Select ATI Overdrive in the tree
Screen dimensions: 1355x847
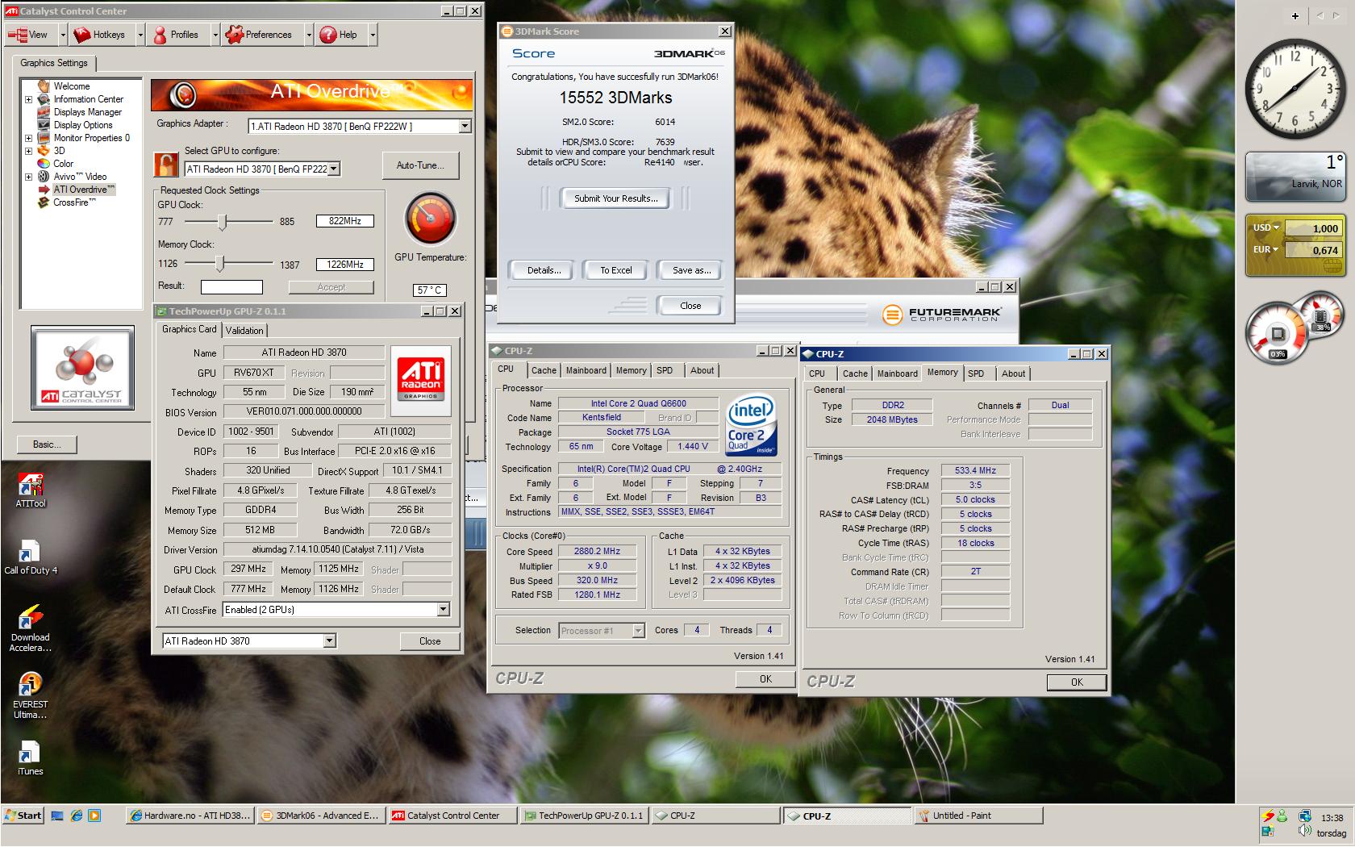pos(84,190)
